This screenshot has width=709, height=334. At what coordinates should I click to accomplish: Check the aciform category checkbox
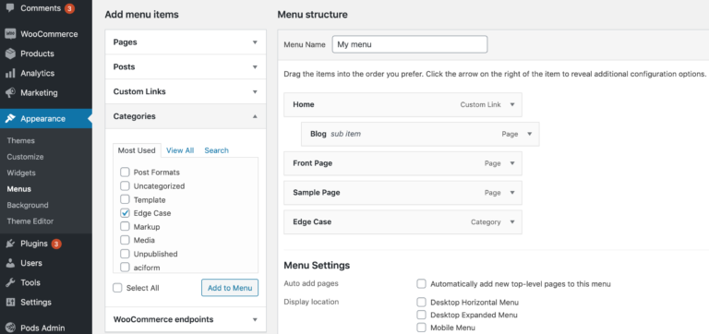(x=125, y=268)
